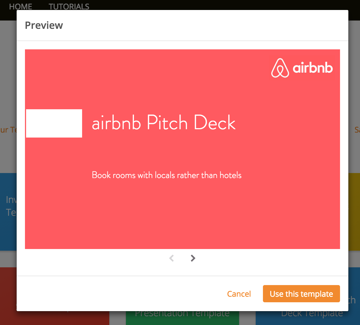
Task: Cancel the template preview
Action: pyautogui.click(x=239, y=294)
